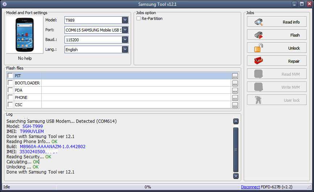Tick the PIT flash file checkbox
The image size is (314, 192).
tap(10, 75)
